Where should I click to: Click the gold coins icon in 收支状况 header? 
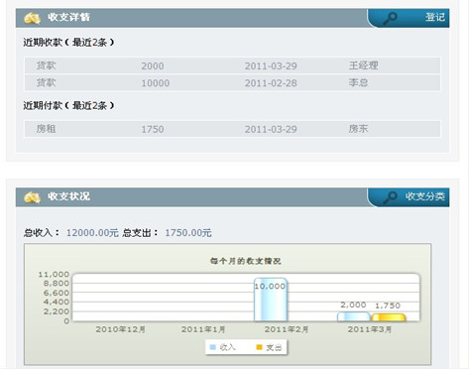32,197
